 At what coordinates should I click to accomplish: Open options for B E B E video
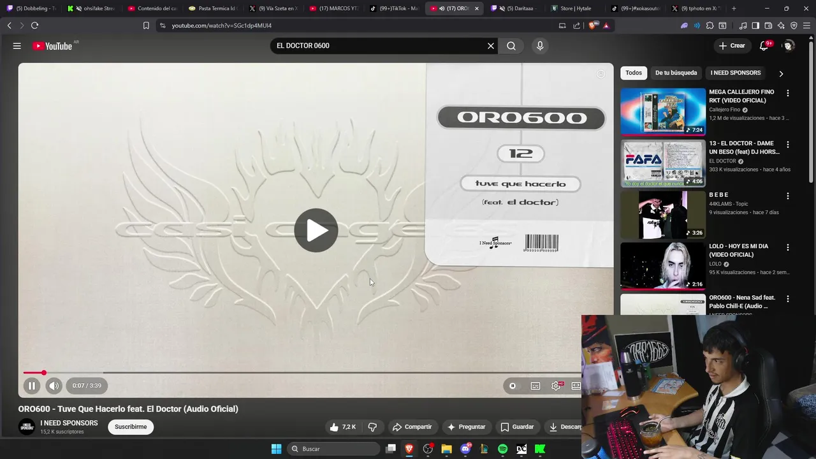(787, 196)
